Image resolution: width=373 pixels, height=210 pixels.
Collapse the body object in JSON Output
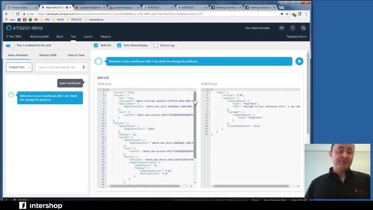click(x=209, y=92)
